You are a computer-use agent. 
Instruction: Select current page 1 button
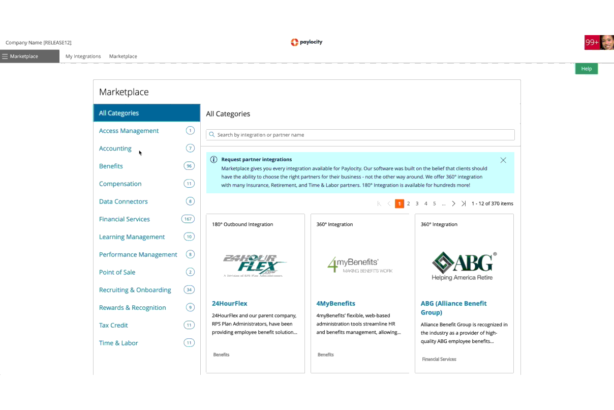click(x=400, y=203)
